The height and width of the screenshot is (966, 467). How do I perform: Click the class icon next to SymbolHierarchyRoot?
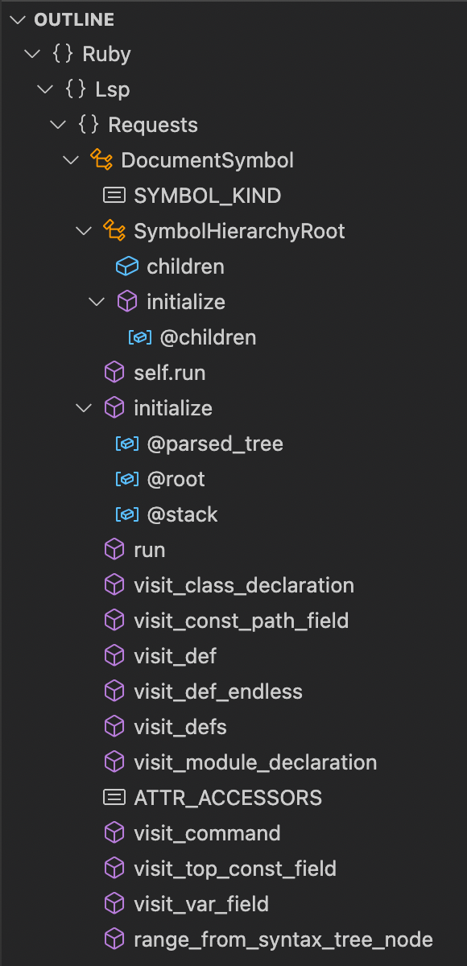[113, 230]
